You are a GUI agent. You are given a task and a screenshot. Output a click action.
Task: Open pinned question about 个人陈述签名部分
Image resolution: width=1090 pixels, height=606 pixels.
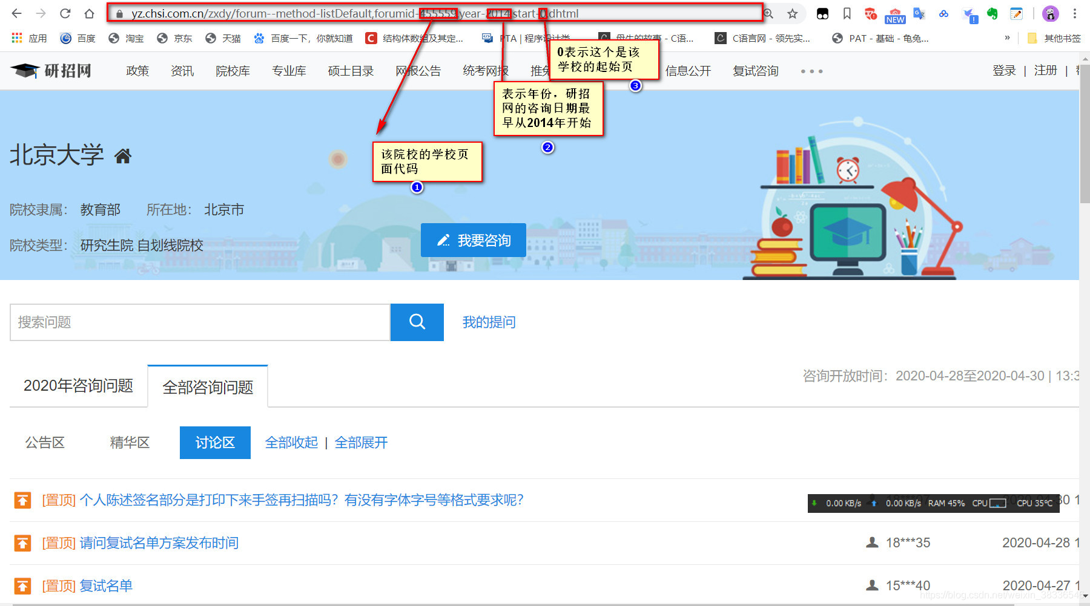pos(302,500)
